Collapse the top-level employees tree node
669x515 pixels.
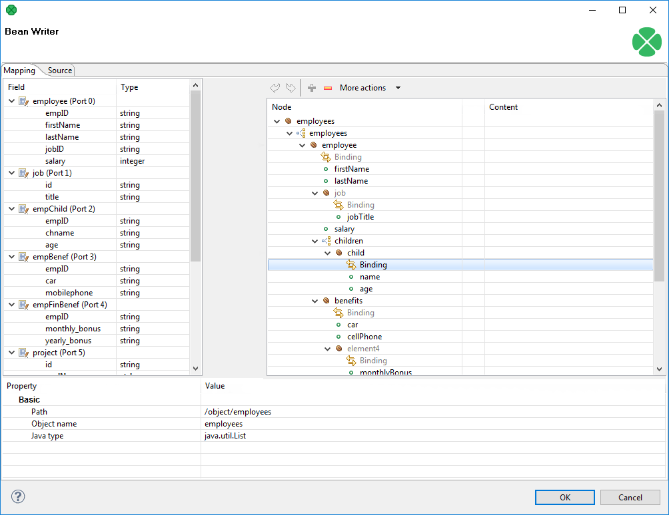(276, 120)
